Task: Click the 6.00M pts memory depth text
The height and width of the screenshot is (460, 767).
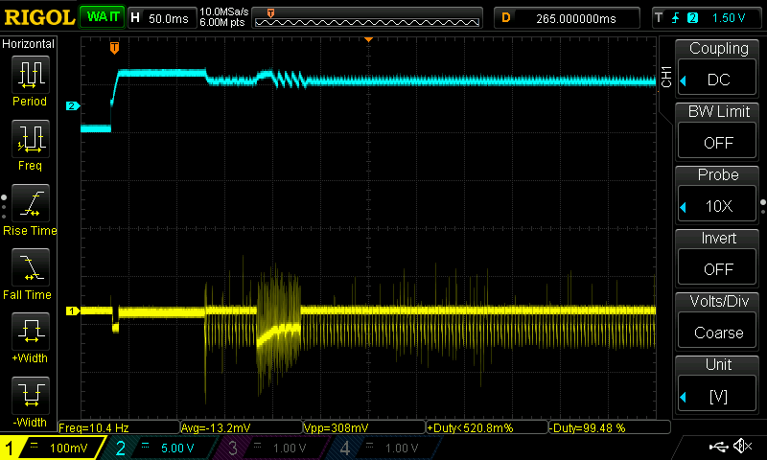Action: coord(221,22)
